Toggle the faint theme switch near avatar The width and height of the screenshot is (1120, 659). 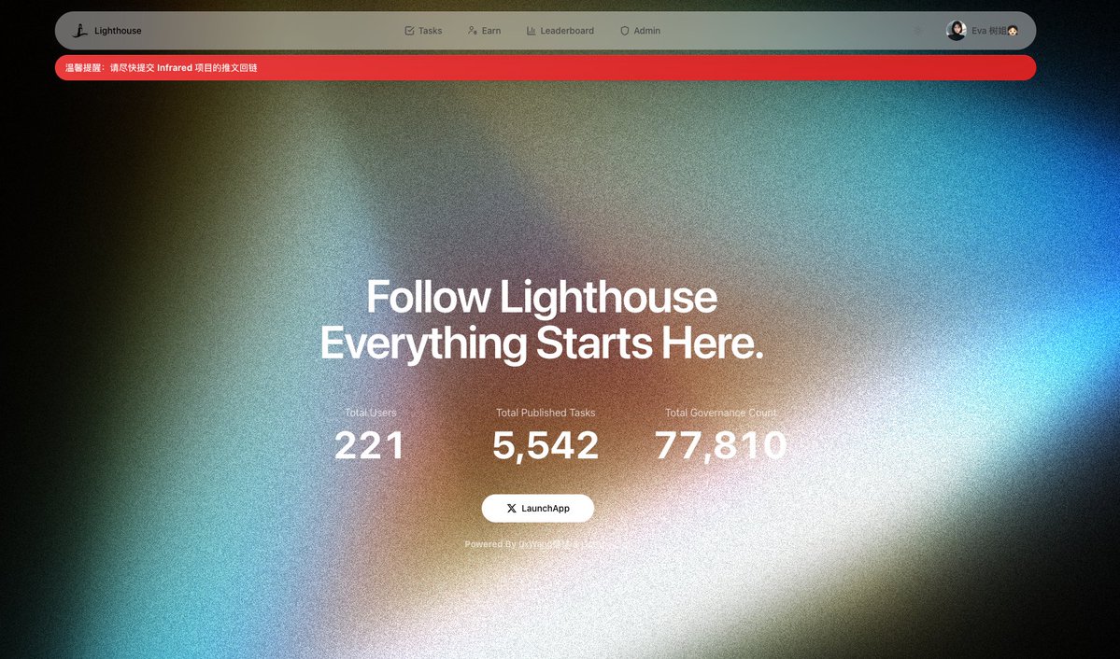pos(918,31)
